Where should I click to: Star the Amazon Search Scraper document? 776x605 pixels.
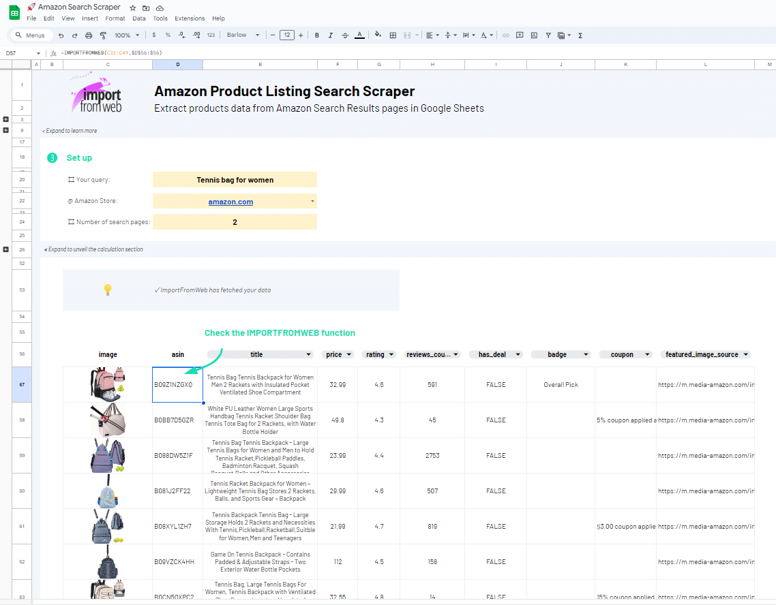point(133,7)
